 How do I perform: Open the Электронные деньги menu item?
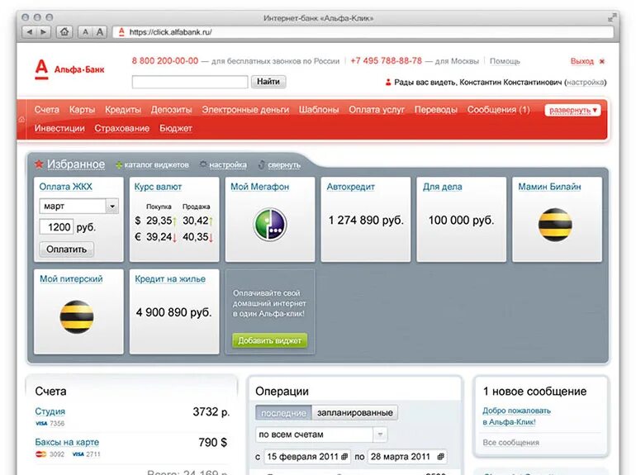(245, 110)
